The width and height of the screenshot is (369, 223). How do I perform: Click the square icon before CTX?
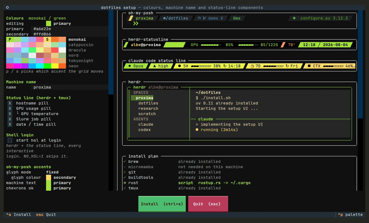309,66
